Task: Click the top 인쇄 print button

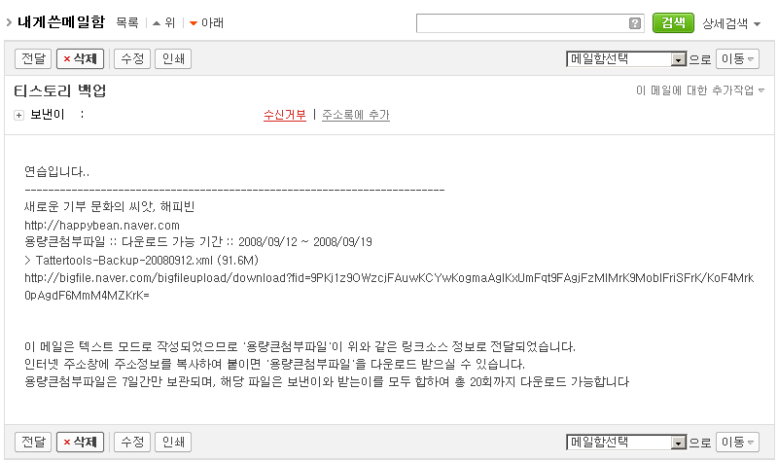Action: pos(173,58)
